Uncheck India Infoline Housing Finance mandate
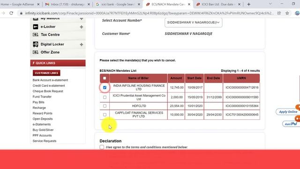This screenshot has width=300, height=169. coord(105,88)
